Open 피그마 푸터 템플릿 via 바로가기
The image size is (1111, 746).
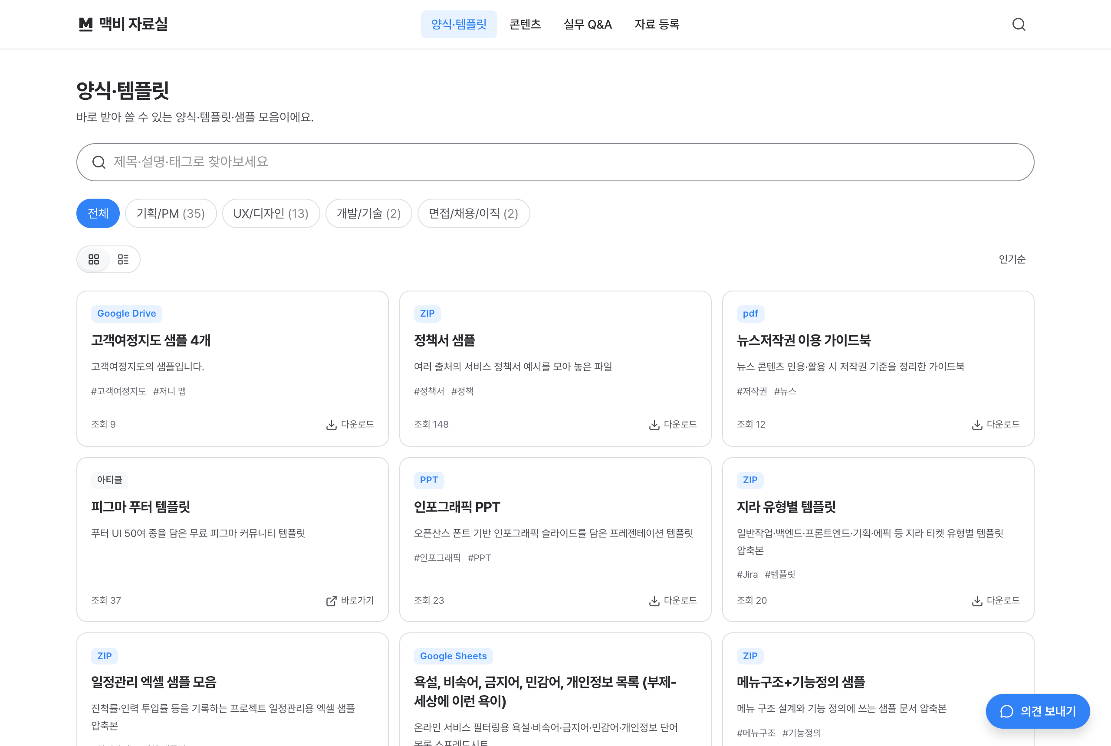[350, 600]
